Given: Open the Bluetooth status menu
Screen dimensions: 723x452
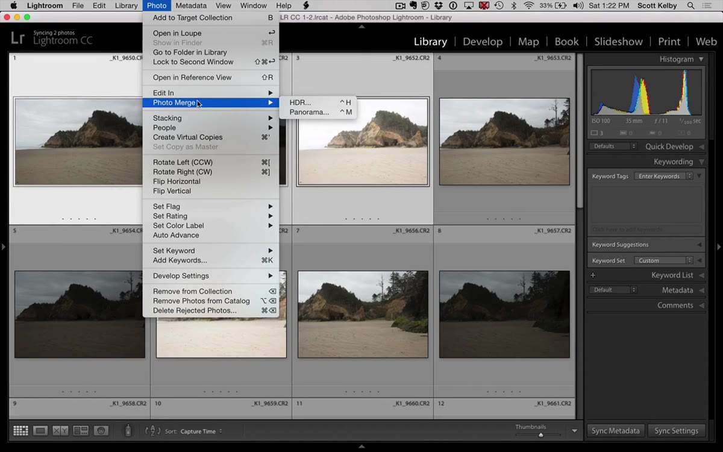Looking at the screenshot, I should [x=514, y=5].
